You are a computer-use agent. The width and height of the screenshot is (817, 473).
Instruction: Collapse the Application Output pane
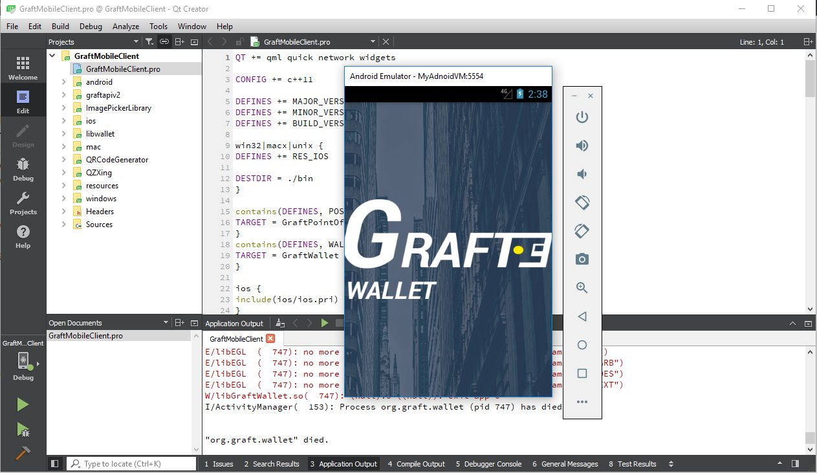pos(792,323)
